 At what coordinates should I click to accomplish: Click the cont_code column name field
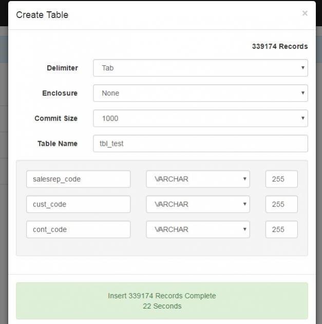coord(78,230)
